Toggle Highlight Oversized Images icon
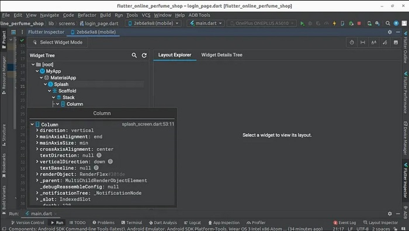This screenshot has width=409, height=231. [396, 43]
